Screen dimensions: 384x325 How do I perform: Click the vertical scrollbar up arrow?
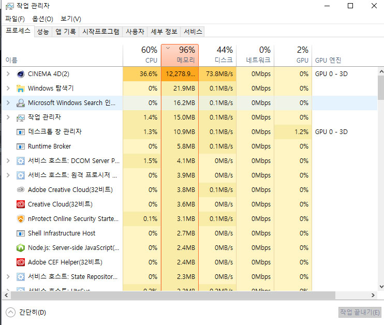pyautogui.click(x=381, y=72)
